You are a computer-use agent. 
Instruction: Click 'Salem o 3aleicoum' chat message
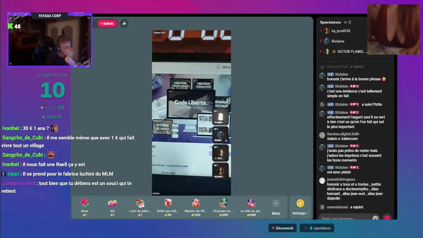[342, 139]
